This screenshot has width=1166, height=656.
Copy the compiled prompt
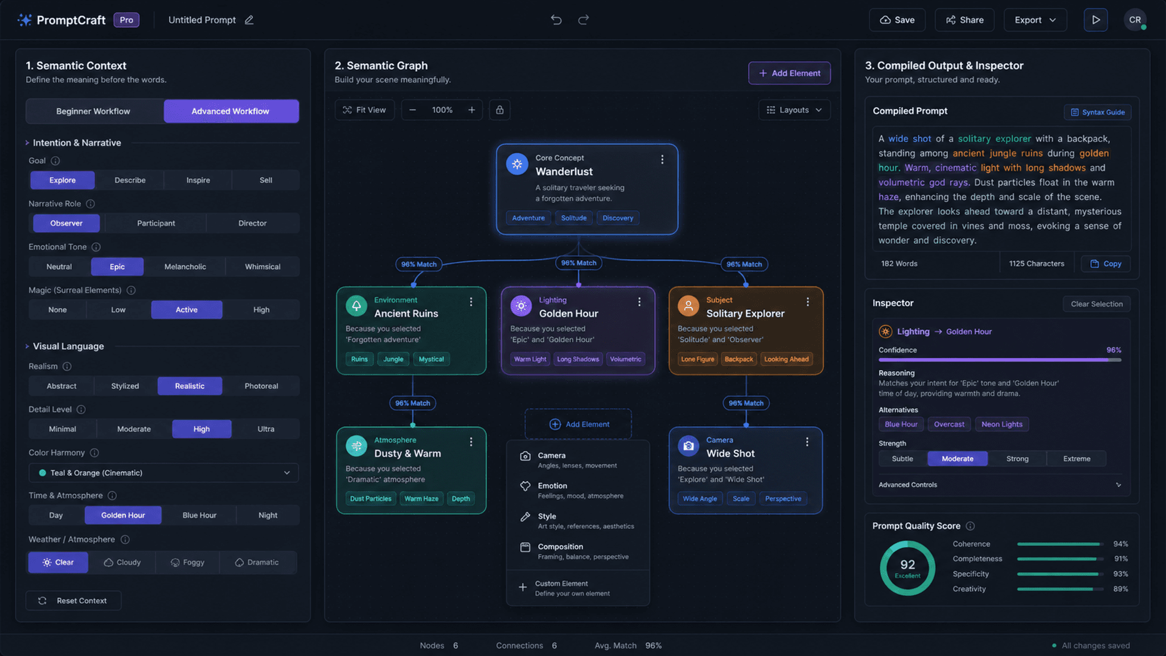click(x=1106, y=264)
